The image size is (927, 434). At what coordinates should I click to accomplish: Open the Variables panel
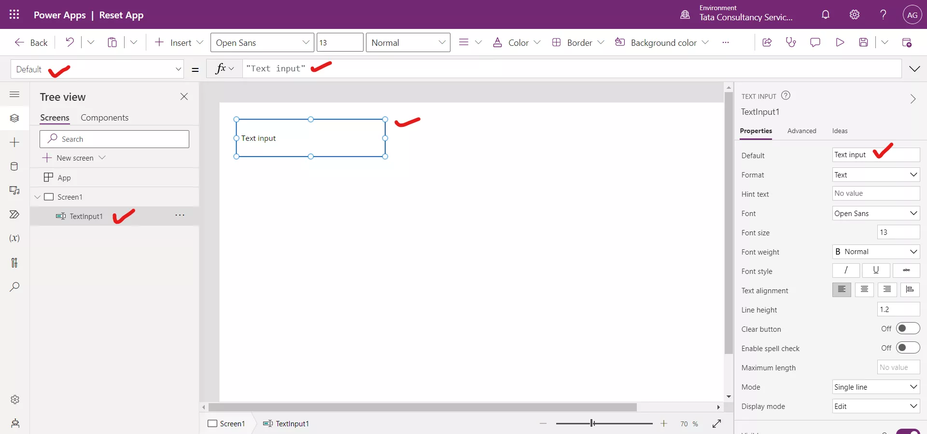coord(14,239)
